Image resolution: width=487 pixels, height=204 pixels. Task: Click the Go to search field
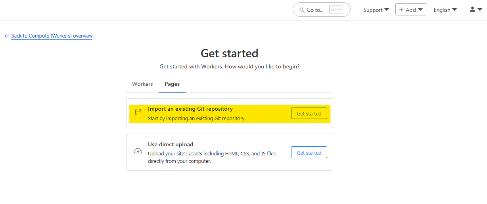coord(315,10)
